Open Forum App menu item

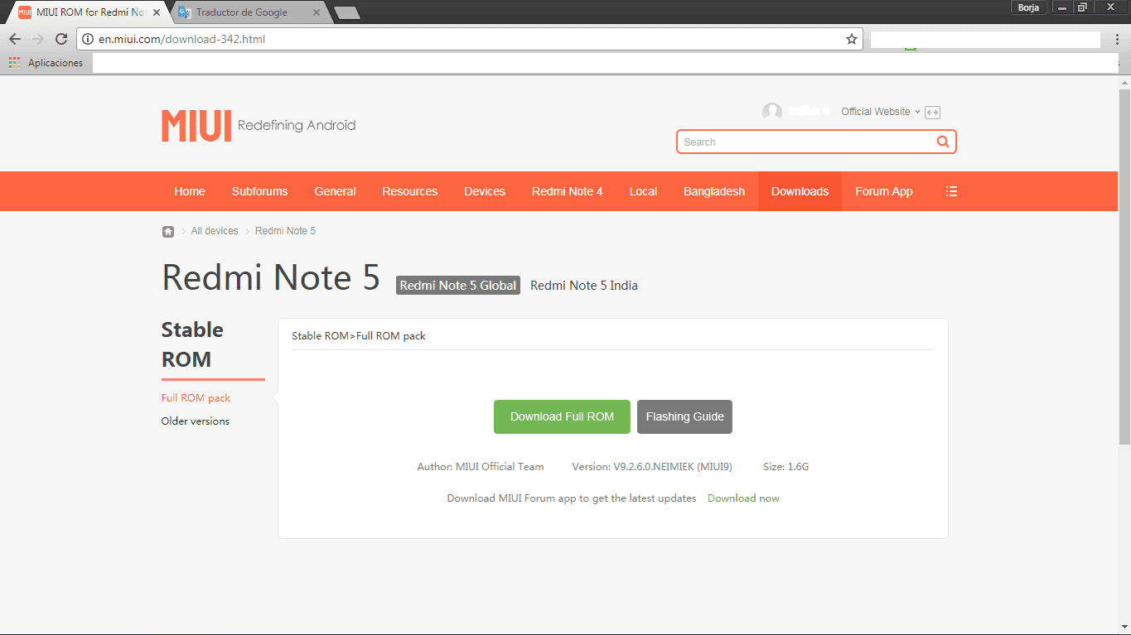[884, 191]
